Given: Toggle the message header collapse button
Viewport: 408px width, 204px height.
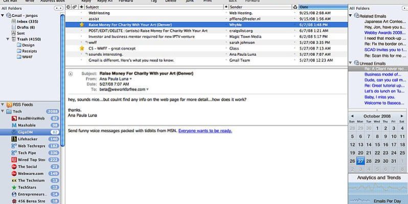Looking at the screenshot, I should pos(71,74).
